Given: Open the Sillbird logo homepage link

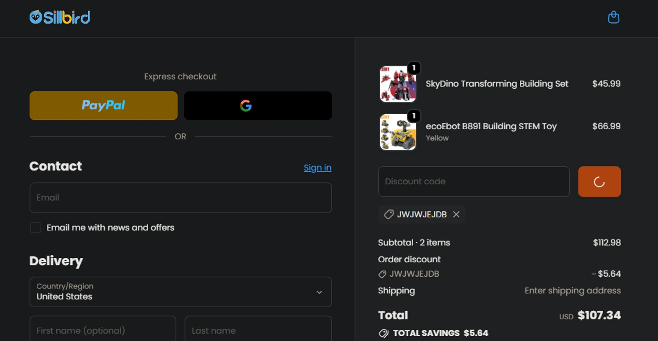Looking at the screenshot, I should coord(60,18).
